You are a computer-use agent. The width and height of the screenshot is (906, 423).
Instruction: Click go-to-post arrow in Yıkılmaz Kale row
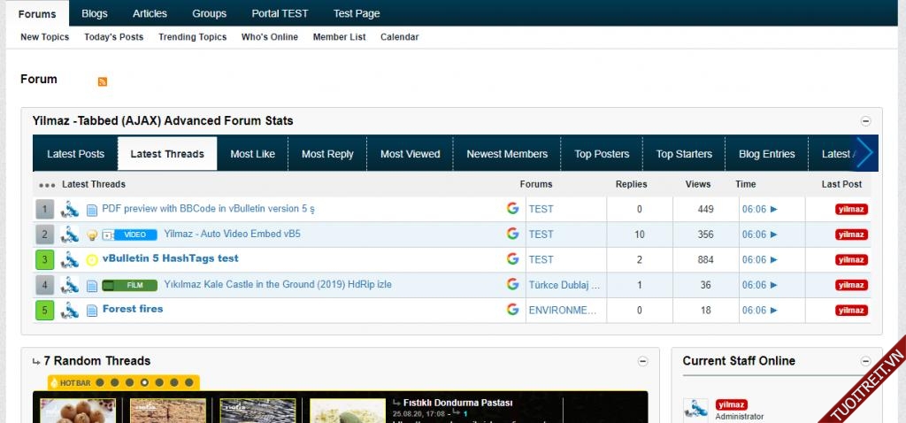point(773,285)
